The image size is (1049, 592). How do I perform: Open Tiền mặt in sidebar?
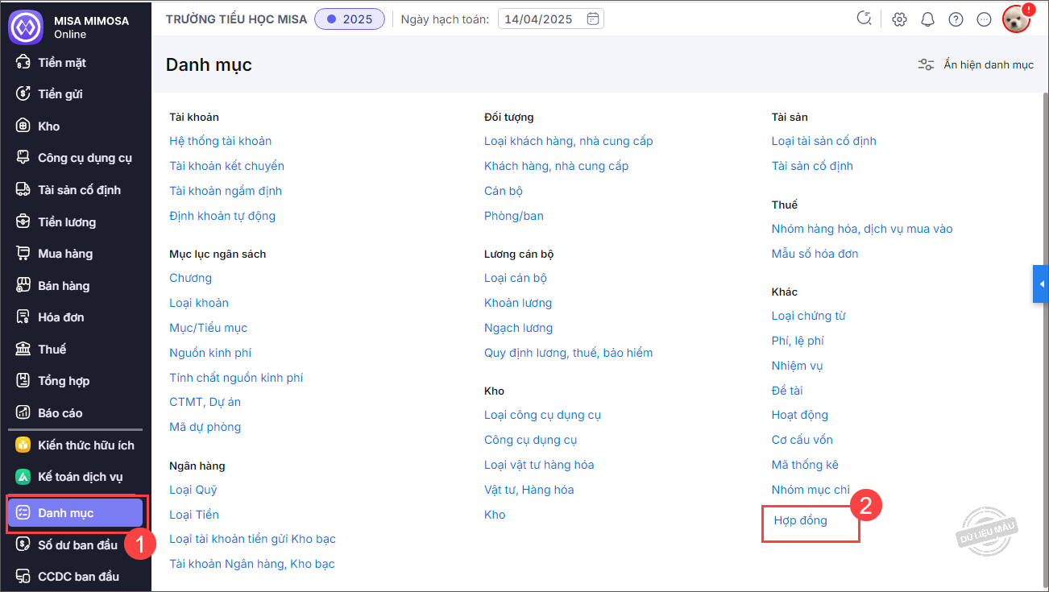point(62,63)
